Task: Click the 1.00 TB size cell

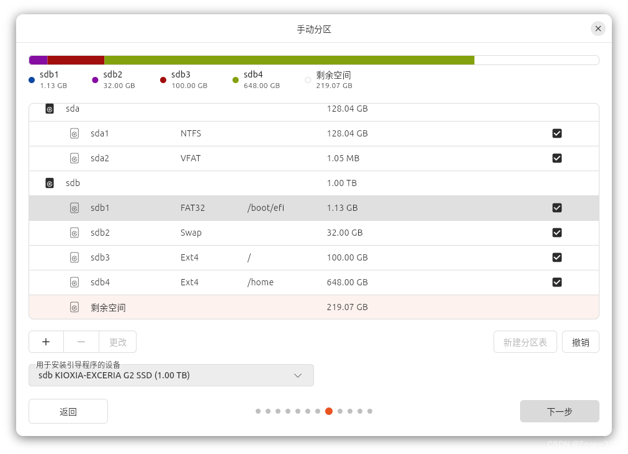Action: 342,183
